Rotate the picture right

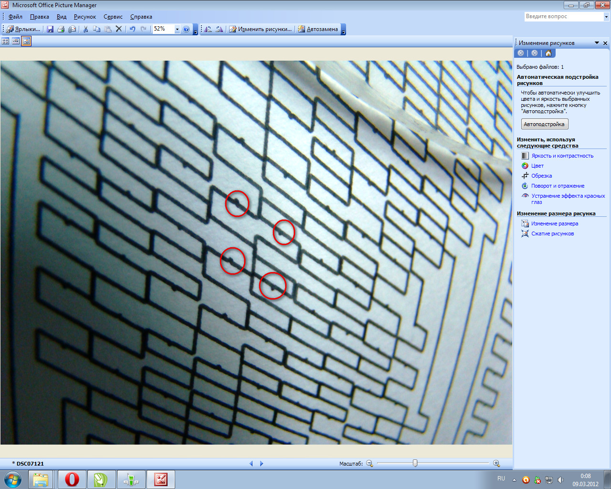coord(219,29)
